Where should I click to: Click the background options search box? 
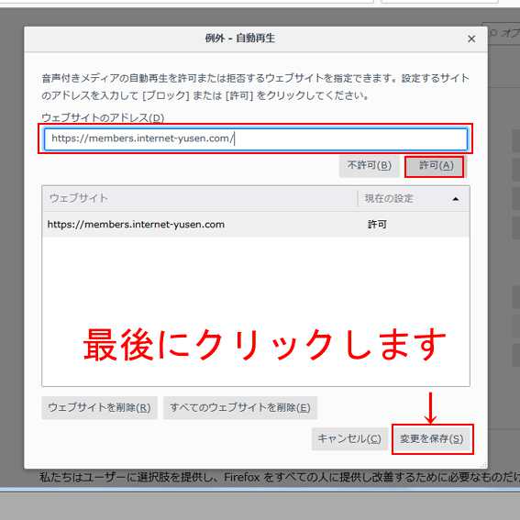pos(503,32)
